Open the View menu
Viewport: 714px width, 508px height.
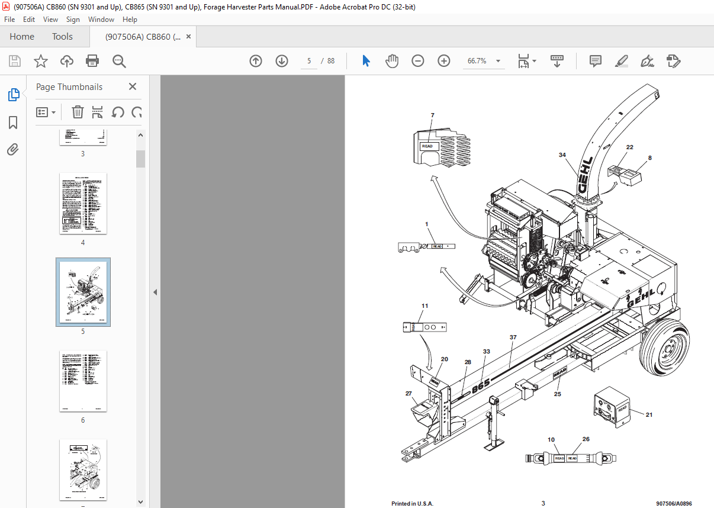click(51, 20)
